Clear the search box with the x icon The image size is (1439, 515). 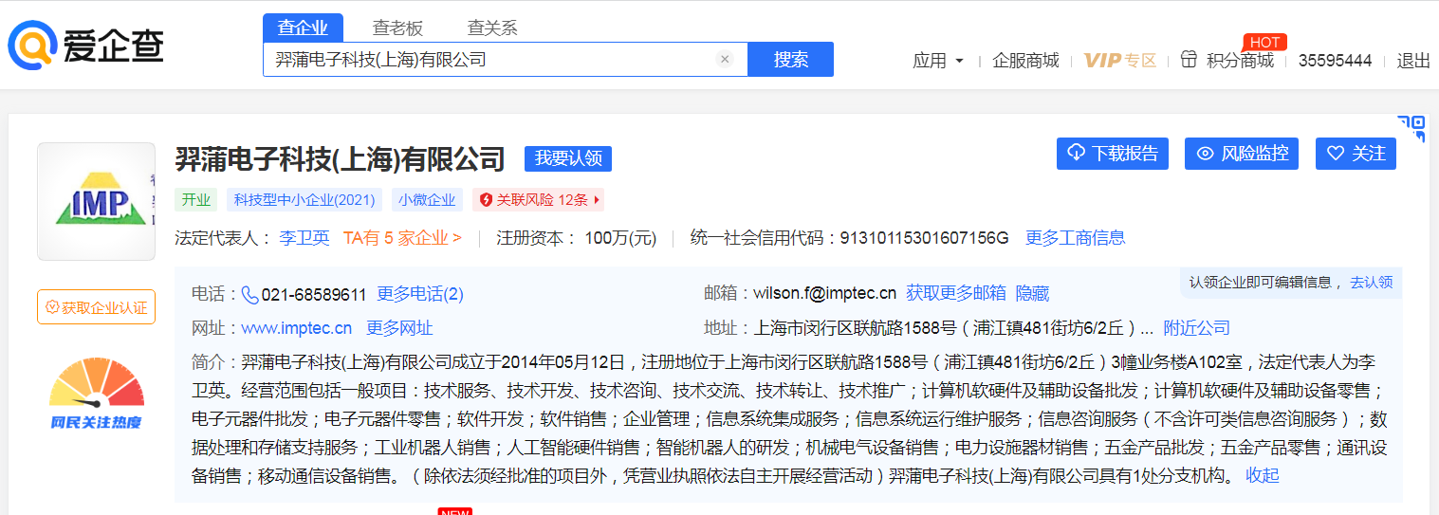click(725, 59)
